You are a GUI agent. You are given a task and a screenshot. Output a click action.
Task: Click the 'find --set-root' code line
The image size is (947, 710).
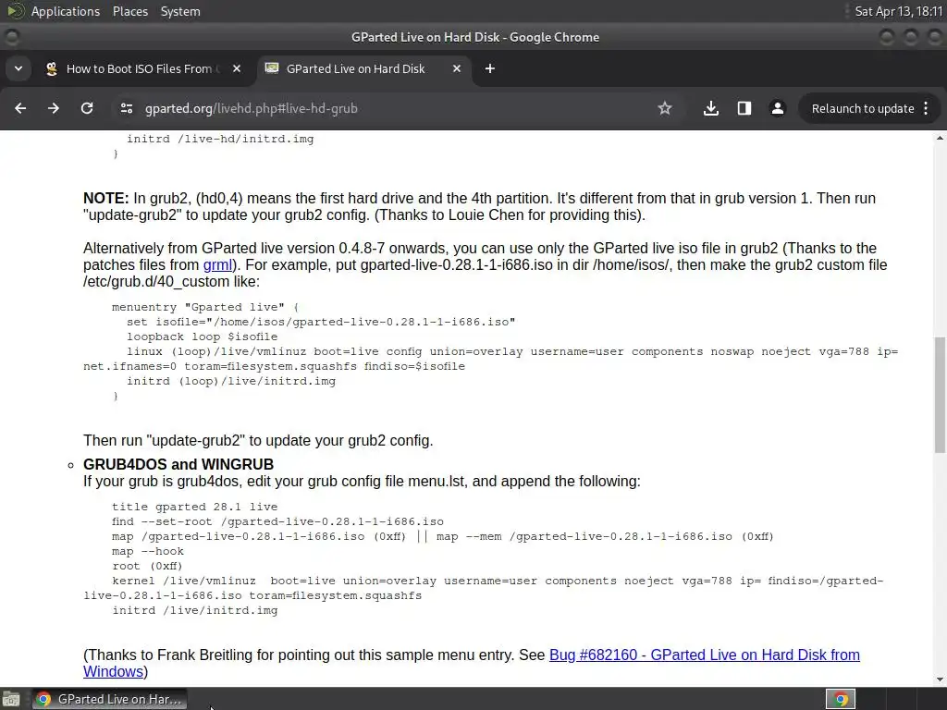coord(277,521)
